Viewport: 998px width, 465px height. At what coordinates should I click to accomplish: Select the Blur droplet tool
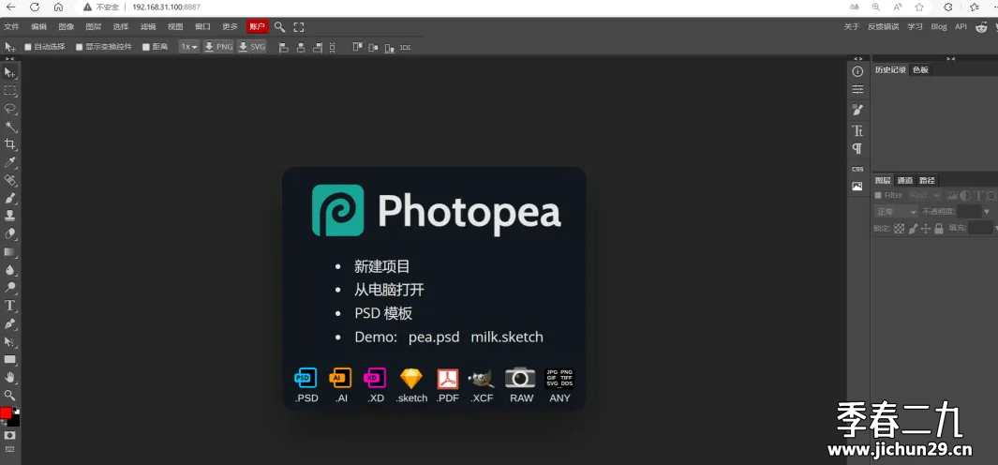click(10, 269)
